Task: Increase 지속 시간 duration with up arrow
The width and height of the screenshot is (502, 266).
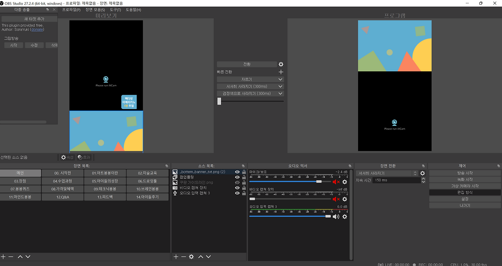Action: pos(423,179)
